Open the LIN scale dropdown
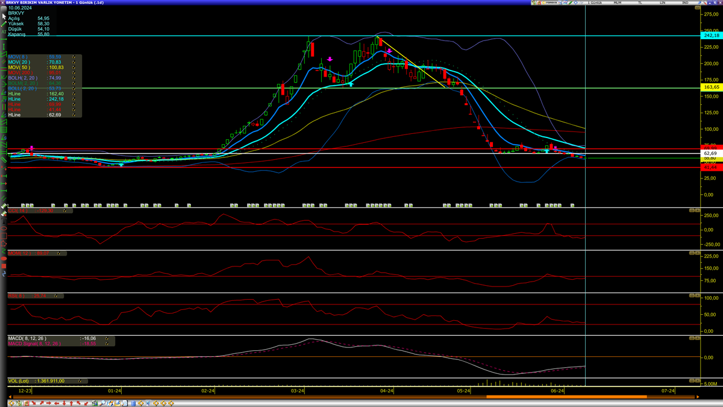The image size is (723, 407). tap(662, 3)
